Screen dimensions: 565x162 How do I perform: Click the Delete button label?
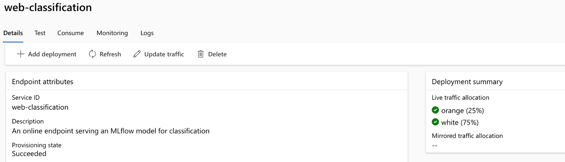(x=217, y=54)
